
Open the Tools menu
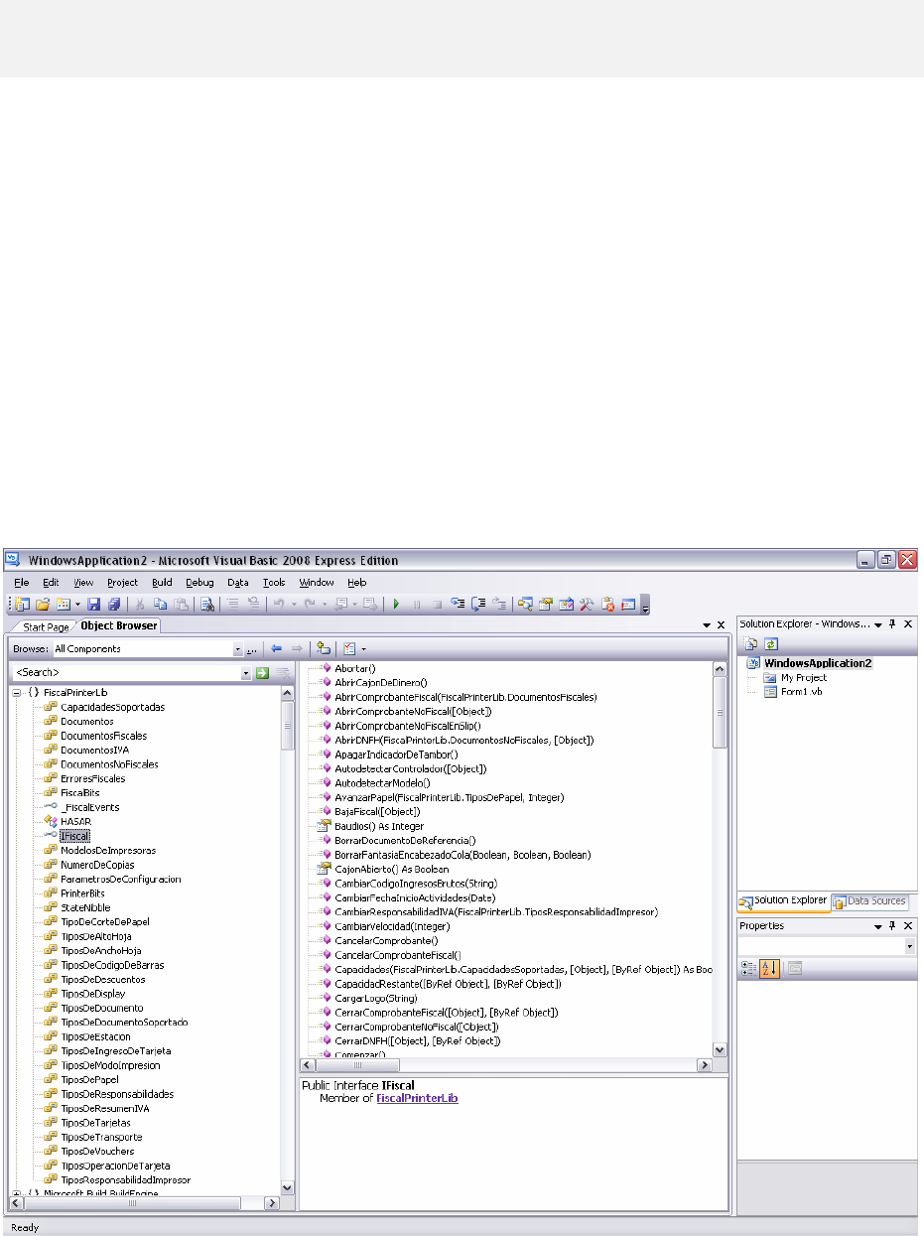point(274,583)
